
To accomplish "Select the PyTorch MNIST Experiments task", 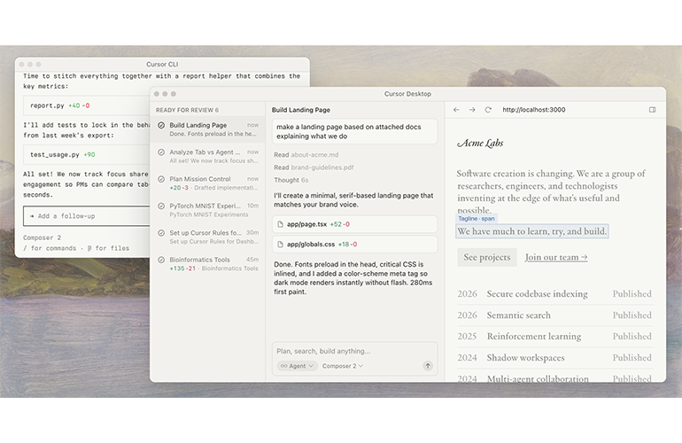I will [x=208, y=209].
